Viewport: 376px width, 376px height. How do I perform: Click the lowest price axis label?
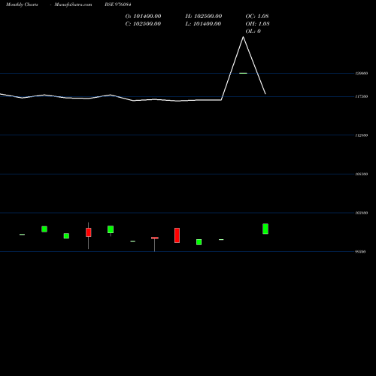coord(360,252)
